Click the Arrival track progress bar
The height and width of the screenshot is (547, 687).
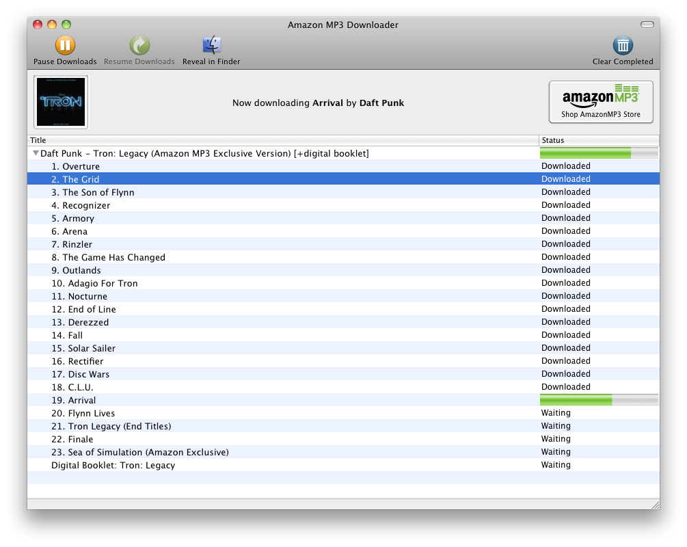[x=599, y=400]
